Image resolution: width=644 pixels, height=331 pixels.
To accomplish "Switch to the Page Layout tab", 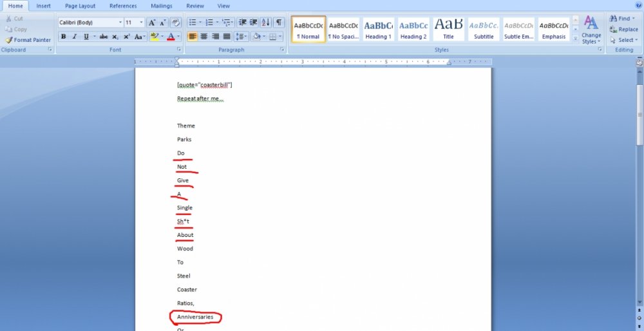I will 80,6.
